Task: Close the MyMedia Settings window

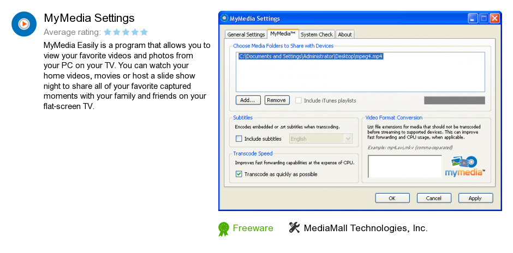Action: pyautogui.click(x=494, y=19)
